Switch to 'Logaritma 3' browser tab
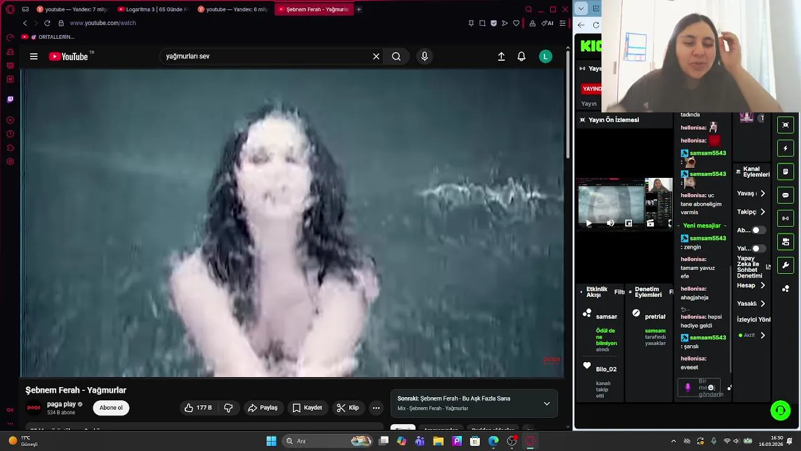This screenshot has height=451, width=801. [152, 9]
